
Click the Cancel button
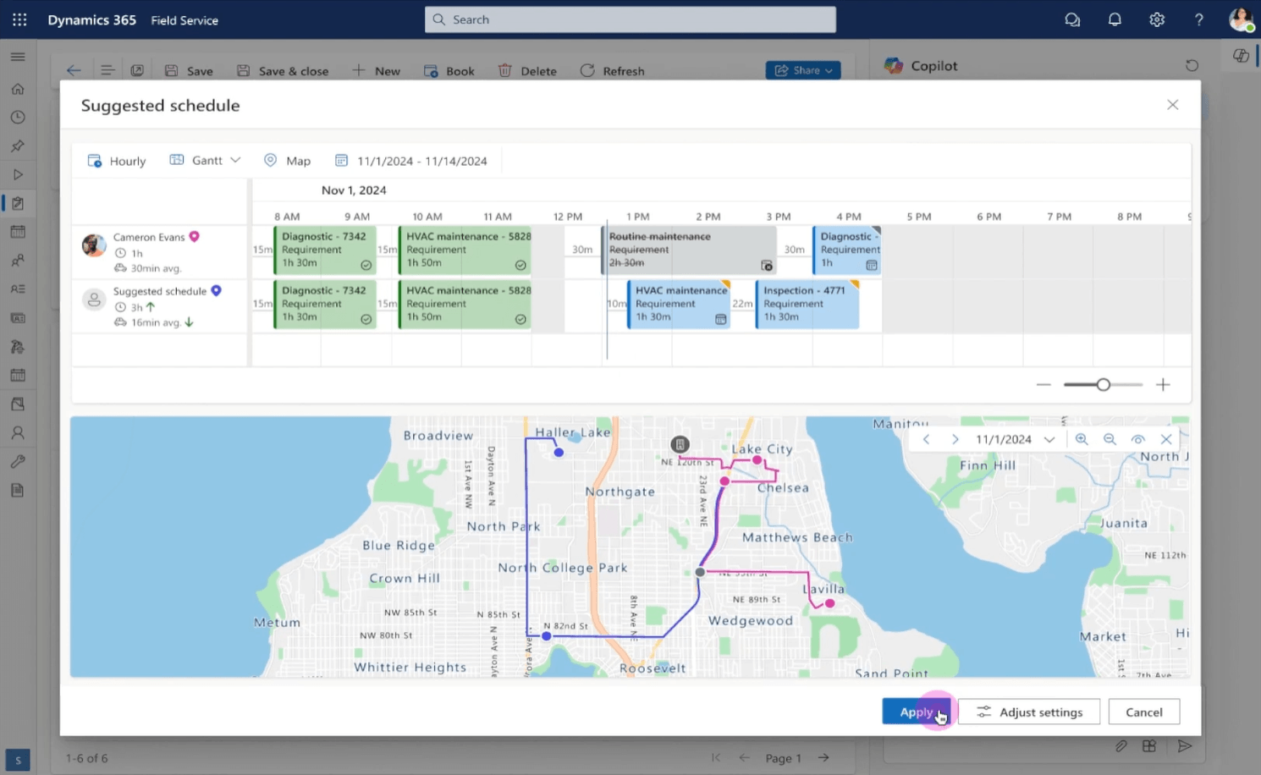pyautogui.click(x=1144, y=712)
